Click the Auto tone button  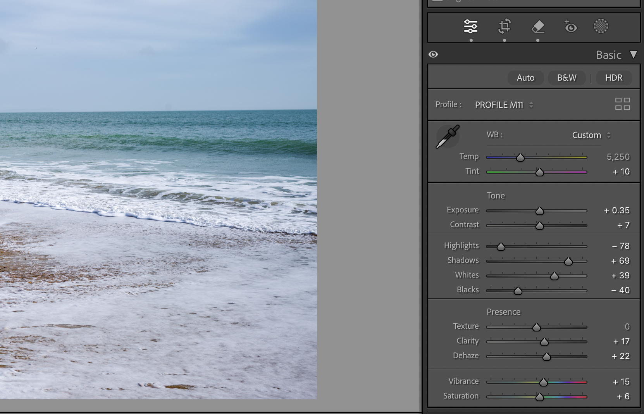pos(525,78)
